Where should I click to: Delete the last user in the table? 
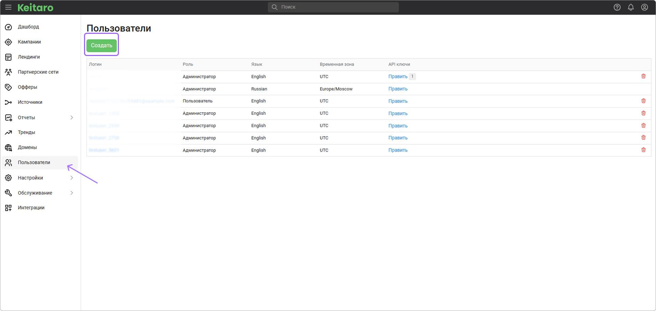(643, 150)
